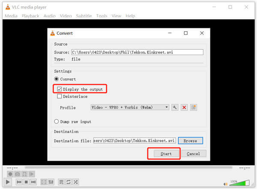
Task: Click the playback seek bar
Action: pos(128,168)
